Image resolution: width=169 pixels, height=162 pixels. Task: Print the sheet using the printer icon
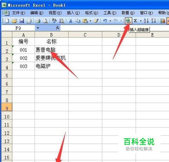pos(38,21)
